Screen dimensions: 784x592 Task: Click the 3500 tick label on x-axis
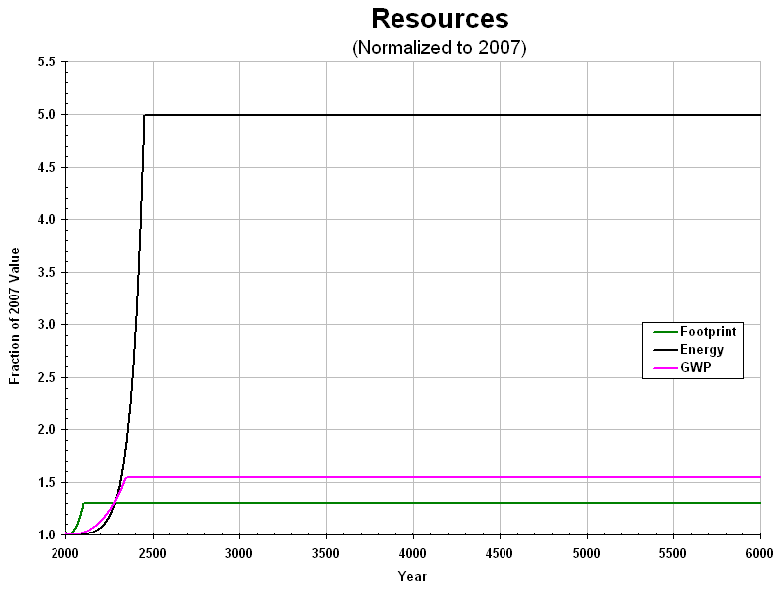point(326,553)
